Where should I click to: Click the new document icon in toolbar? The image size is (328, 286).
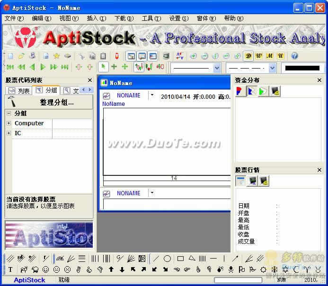(x=10, y=56)
